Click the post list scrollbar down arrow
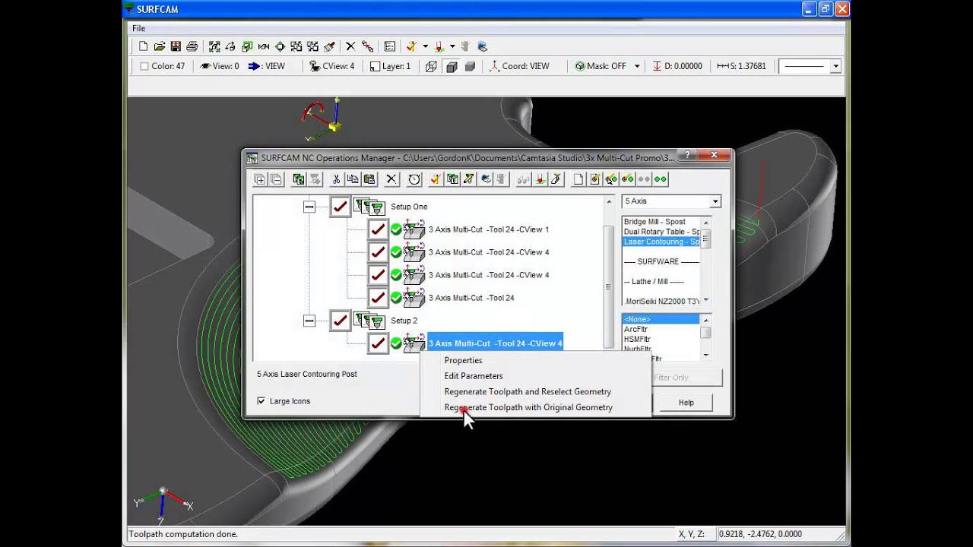 706,300
